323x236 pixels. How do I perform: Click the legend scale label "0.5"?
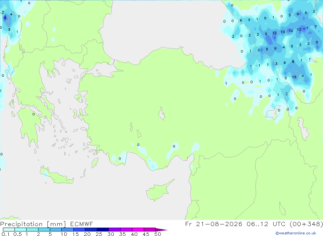[x=17, y=234]
